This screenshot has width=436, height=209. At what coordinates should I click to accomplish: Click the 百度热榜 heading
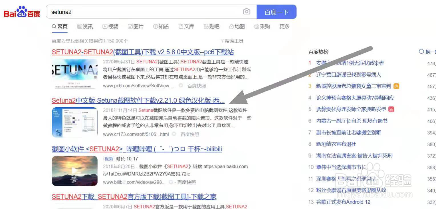pos(318,52)
